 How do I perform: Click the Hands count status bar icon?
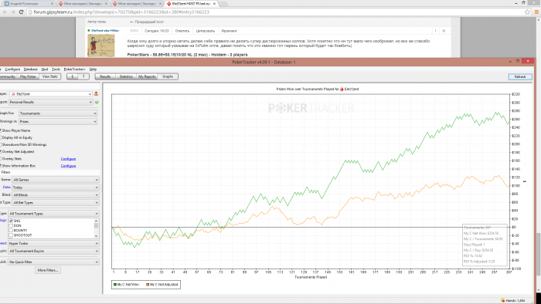click(502, 300)
